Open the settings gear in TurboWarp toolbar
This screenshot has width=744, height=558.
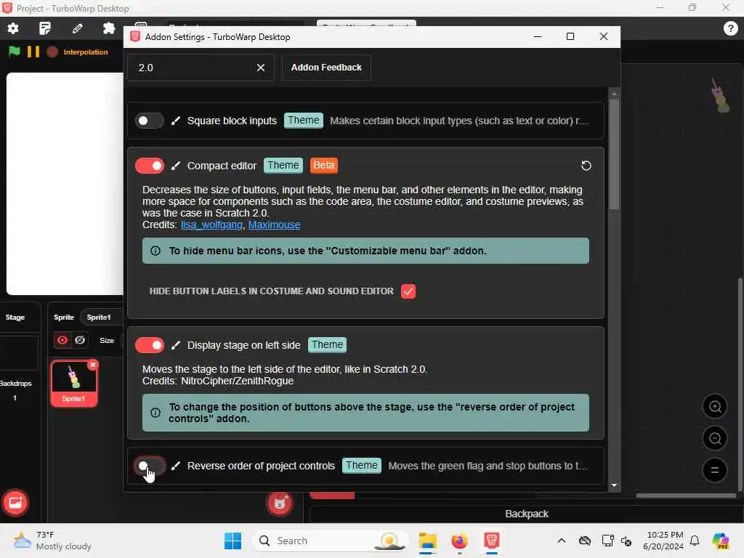pos(13,28)
